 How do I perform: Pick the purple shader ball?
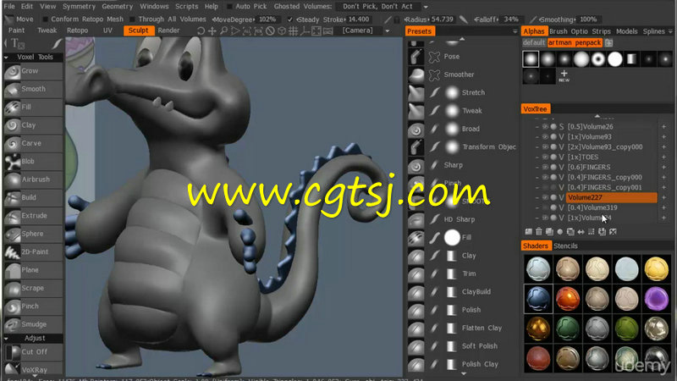tap(657, 299)
